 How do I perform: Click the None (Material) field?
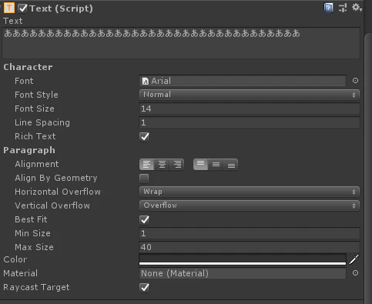243,273
